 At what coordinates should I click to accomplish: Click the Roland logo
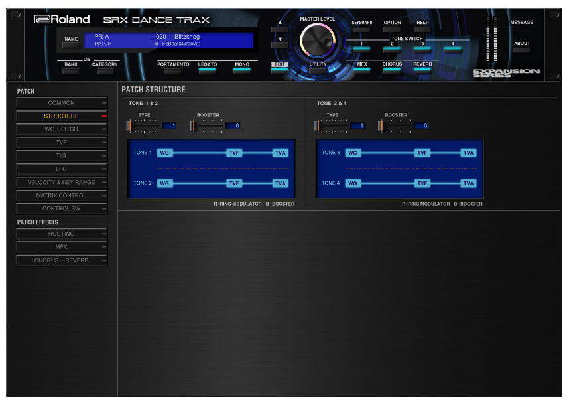coord(62,19)
